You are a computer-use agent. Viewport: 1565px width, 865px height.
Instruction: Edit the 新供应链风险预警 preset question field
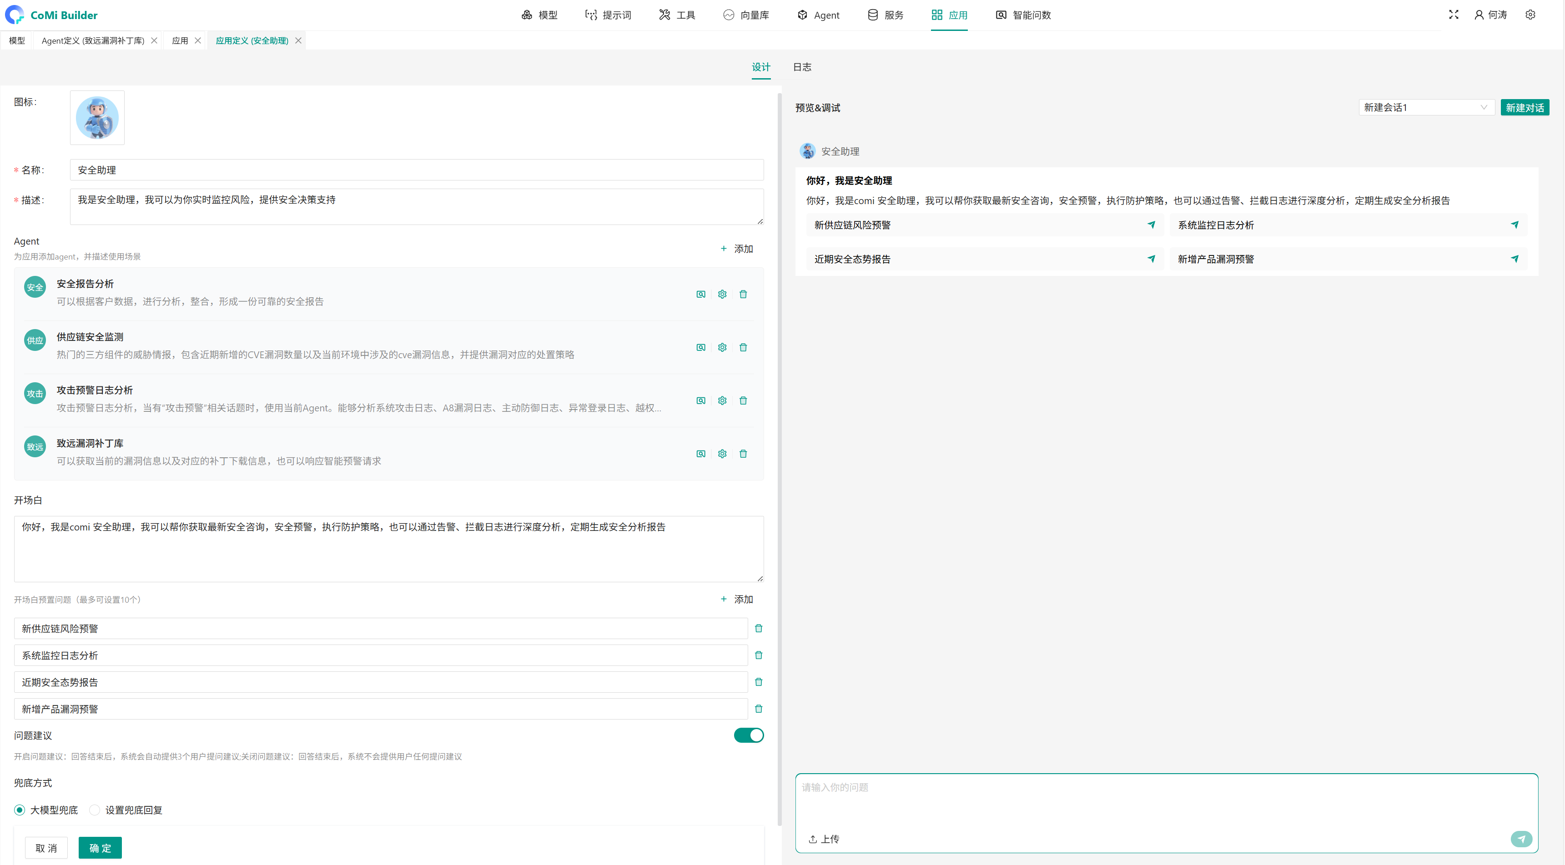coord(381,629)
